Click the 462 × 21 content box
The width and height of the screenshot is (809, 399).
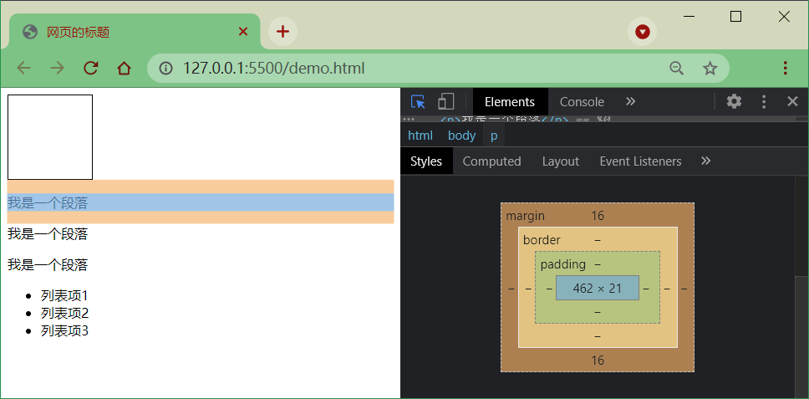598,288
